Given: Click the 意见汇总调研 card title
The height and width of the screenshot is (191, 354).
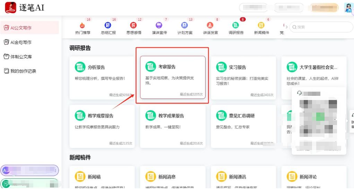Looking at the screenshot, I should (242, 116).
